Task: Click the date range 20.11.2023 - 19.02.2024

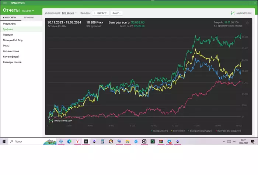Action: click(64, 22)
